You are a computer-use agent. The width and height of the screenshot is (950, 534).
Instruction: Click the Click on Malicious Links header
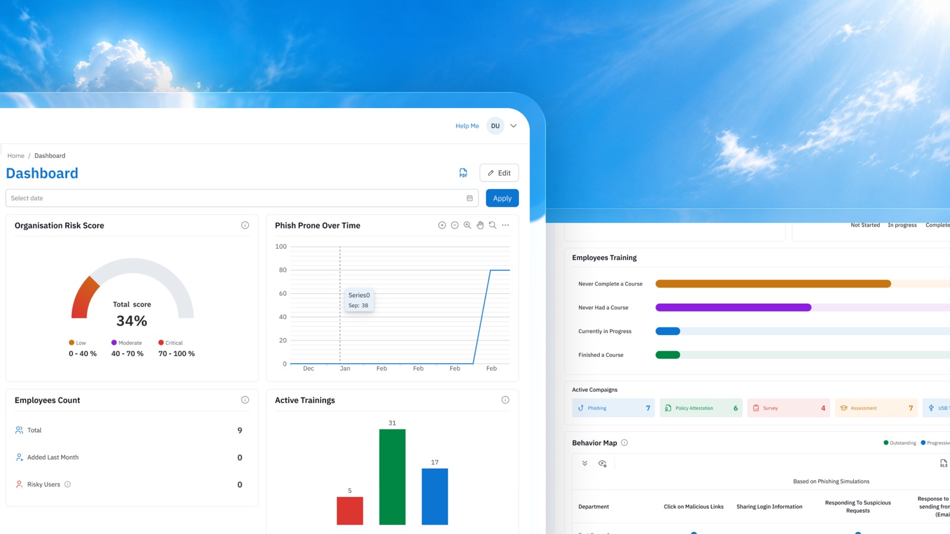693,507
